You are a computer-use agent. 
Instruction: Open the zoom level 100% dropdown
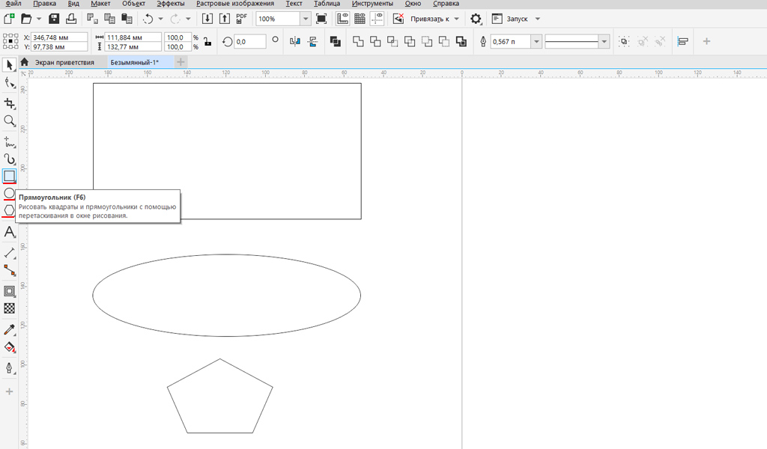[306, 18]
